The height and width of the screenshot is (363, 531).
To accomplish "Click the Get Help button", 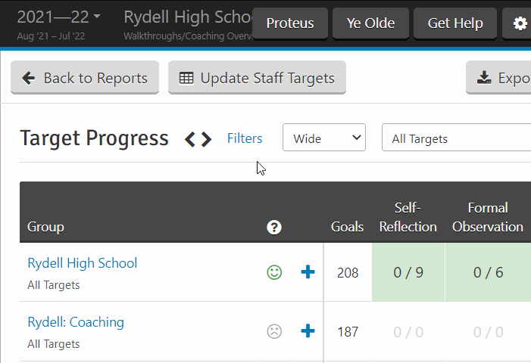I will pyautogui.click(x=455, y=23).
